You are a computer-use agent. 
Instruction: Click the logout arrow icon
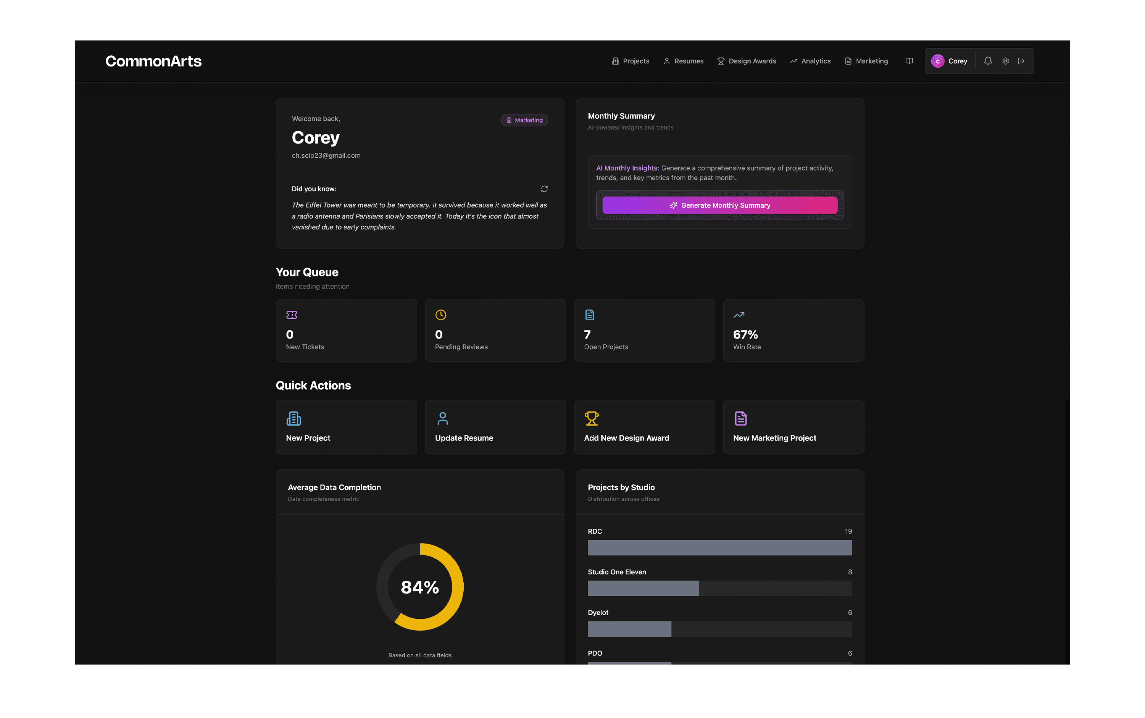tap(1021, 61)
